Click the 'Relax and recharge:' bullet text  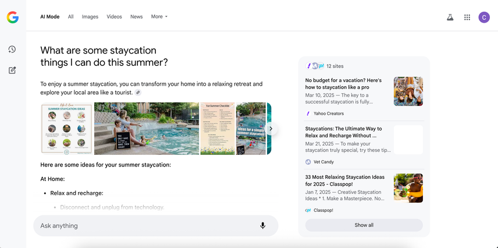pos(77,193)
